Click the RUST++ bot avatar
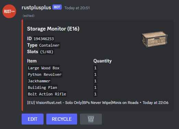This screenshot has width=179, height=129. 9,11
